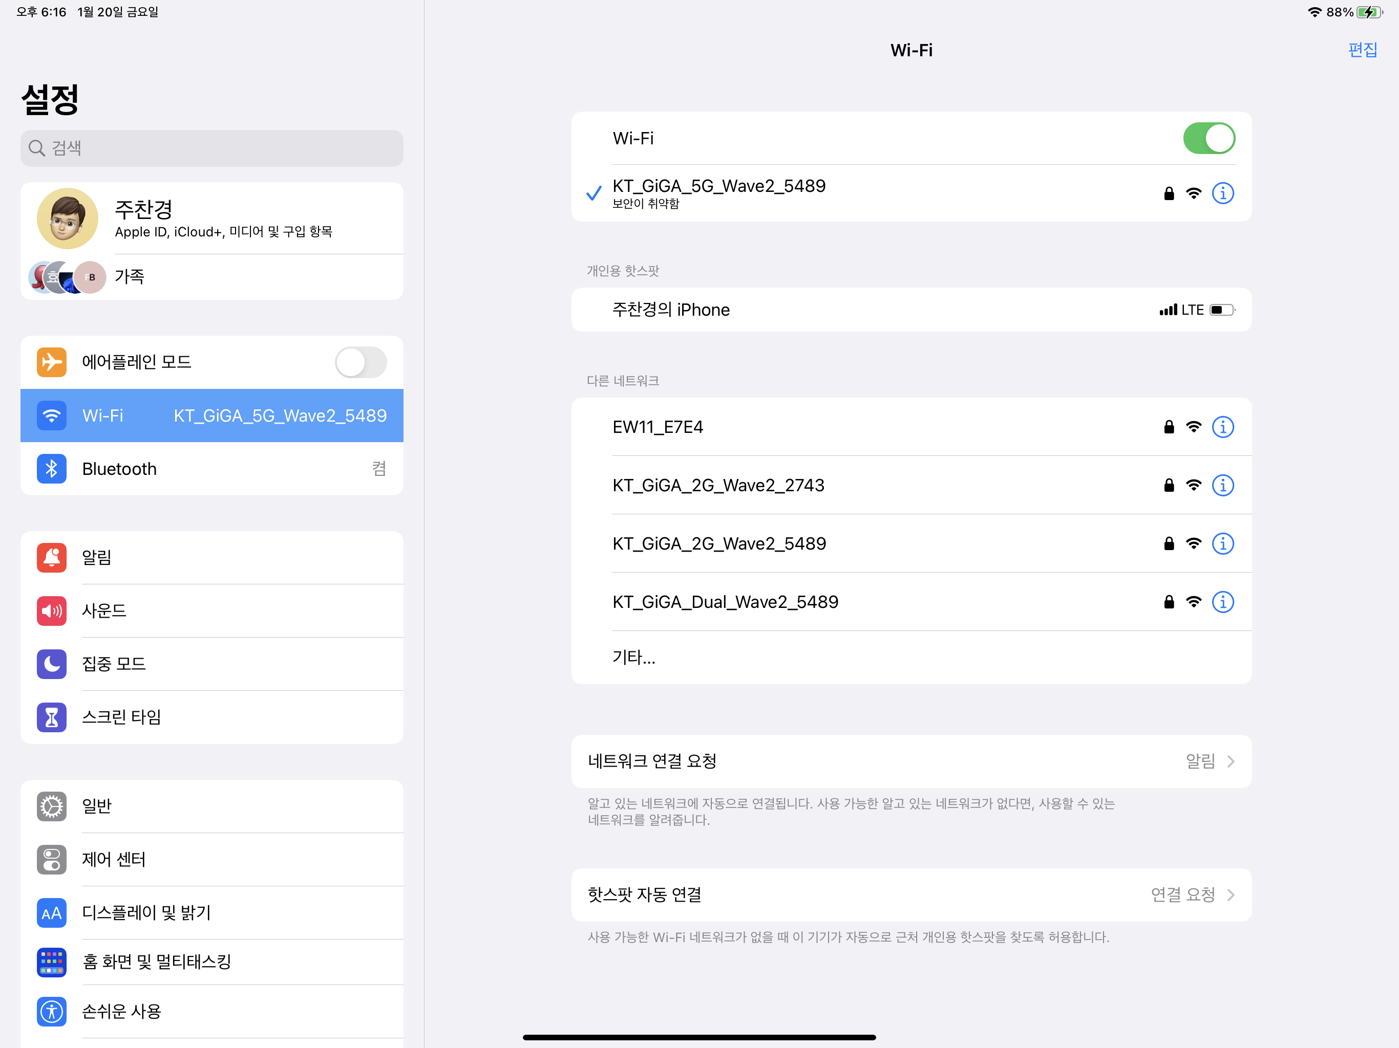Tap the 검색 search field
Image resolution: width=1399 pixels, height=1048 pixels.
(x=212, y=148)
